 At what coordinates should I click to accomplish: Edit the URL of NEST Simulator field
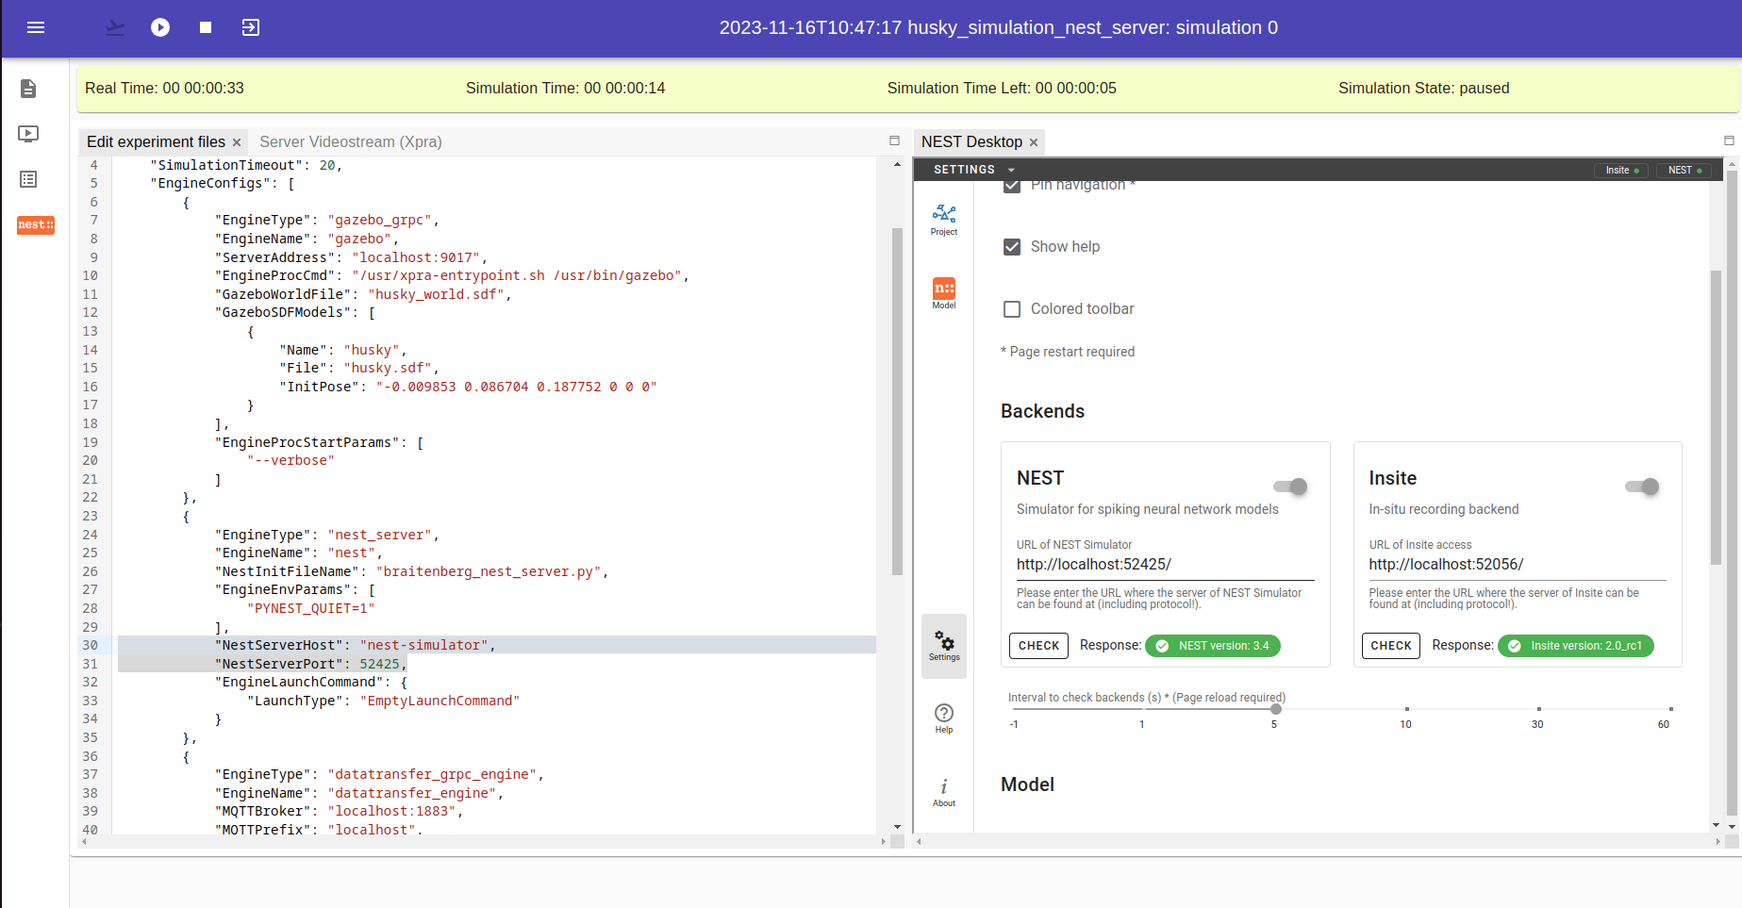pos(1165,565)
